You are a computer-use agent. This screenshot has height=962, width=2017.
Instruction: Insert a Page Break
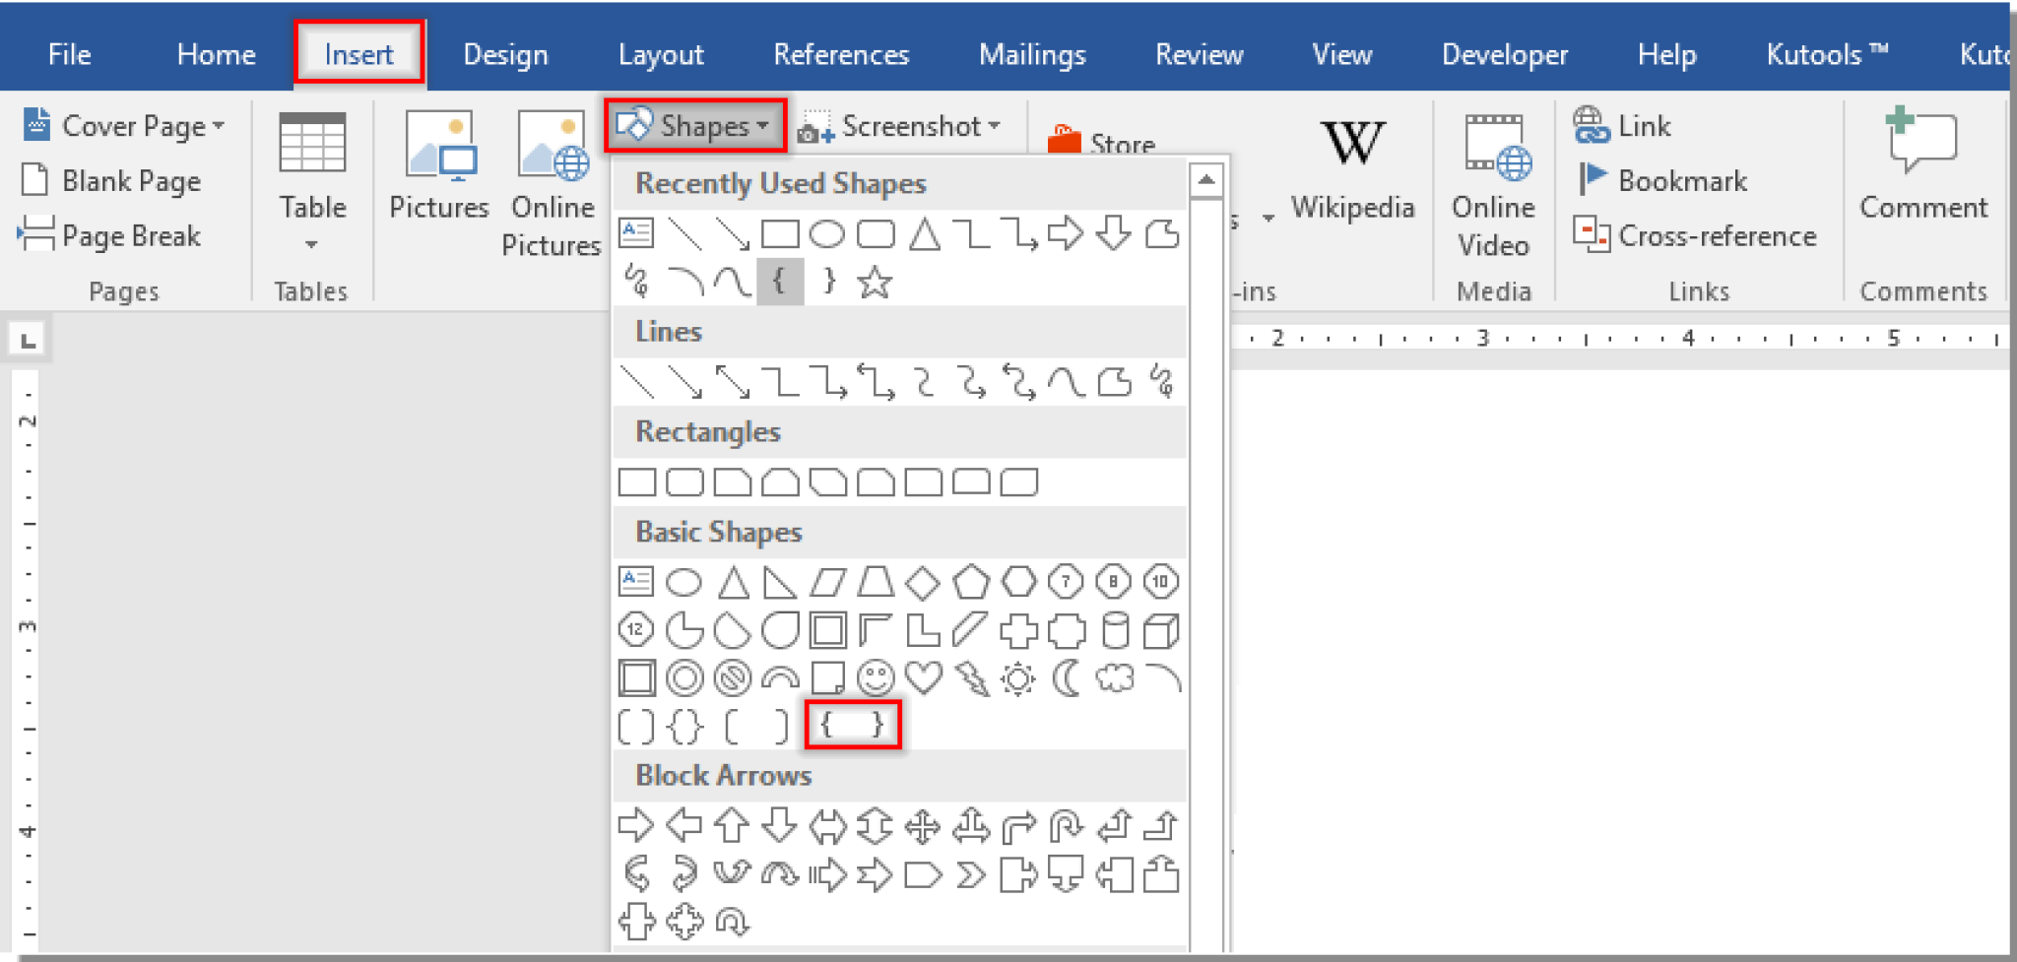[x=111, y=236]
